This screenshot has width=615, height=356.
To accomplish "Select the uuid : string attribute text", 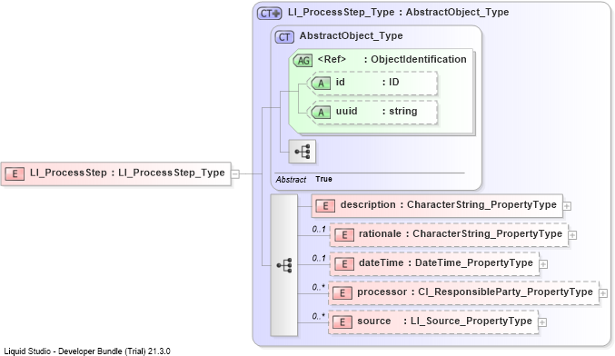I will click(376, 111).
